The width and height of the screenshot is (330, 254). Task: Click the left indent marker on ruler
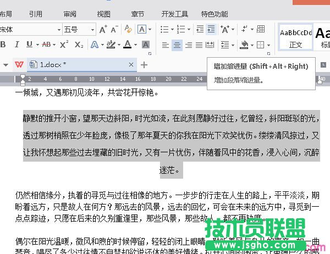pos(23,84)
